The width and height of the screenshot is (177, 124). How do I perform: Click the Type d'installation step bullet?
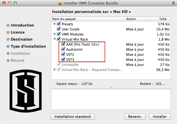click(8, 46)
